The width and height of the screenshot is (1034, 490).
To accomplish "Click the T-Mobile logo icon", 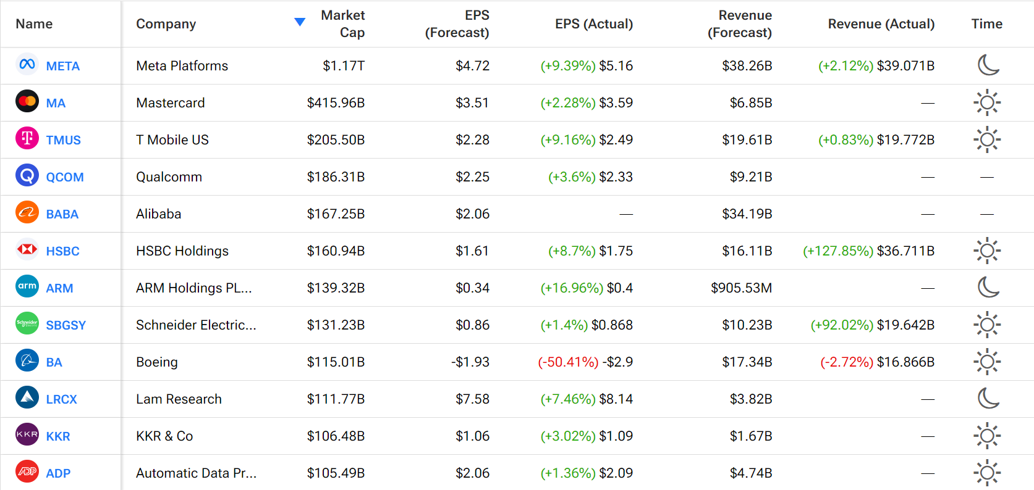I will point(27,138).
